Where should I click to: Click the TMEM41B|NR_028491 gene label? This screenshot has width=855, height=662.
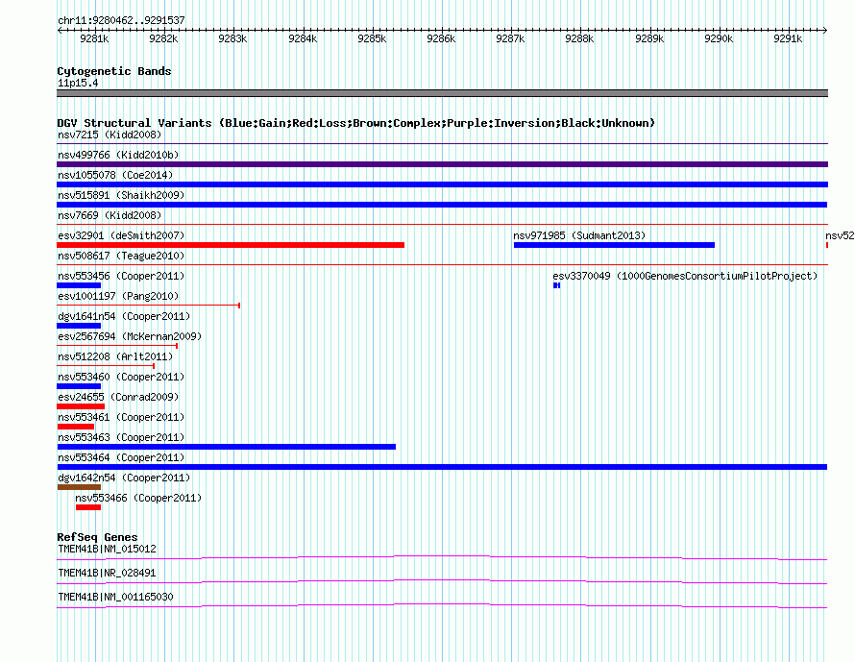click(x=107, y=573)
